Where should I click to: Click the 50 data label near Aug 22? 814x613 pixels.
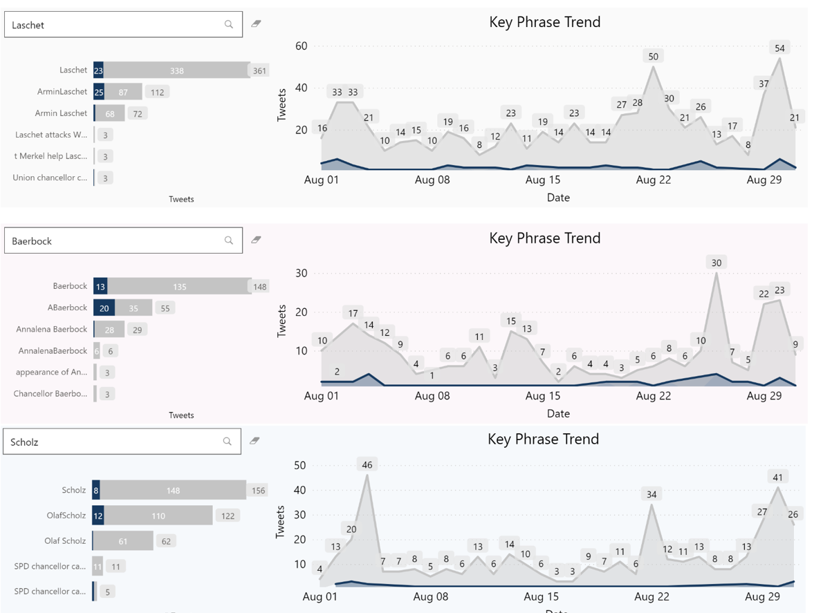click(653, 57)
